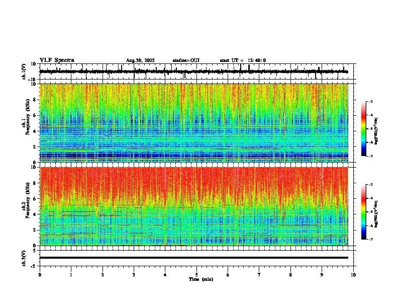This screenshot has width=398, height=308.
Task: Click the time axis tick label '5'
Action: [x=196, y=275]
